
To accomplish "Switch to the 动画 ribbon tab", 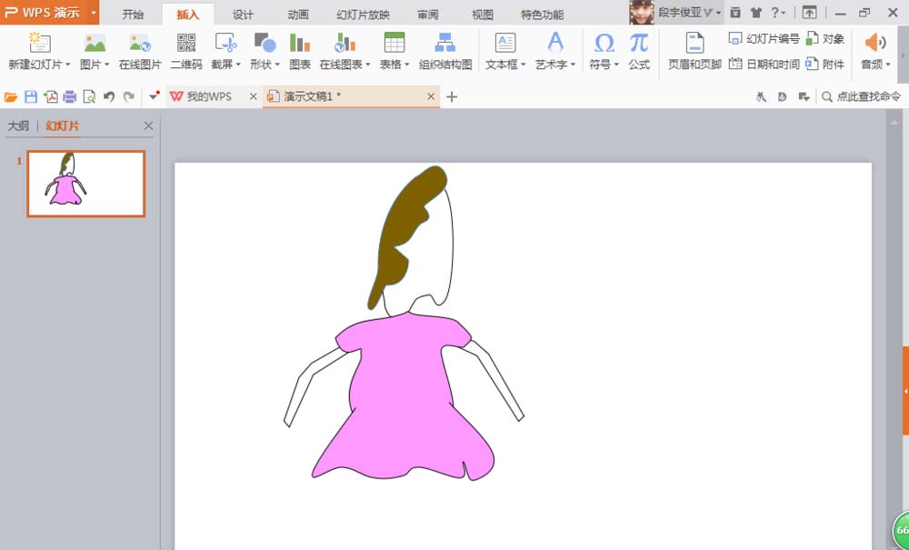I will tap(296, 14).
